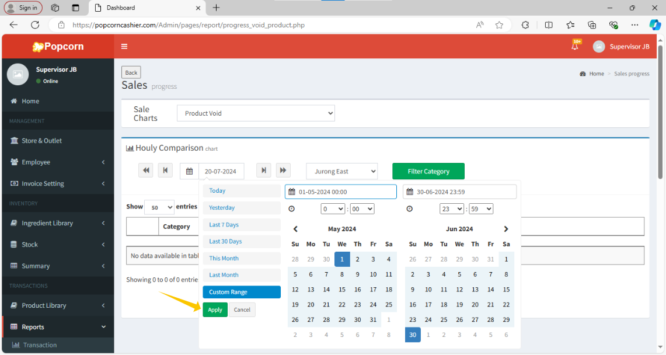Go to previous day step-back button
This screenshot has width=666, height=355.
[x=165, y=170]
